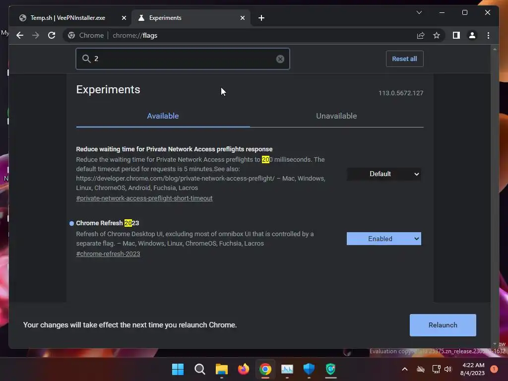Open File Explorer from the taskbar
Screen dimensions: 508x381
tap(222, 369)
